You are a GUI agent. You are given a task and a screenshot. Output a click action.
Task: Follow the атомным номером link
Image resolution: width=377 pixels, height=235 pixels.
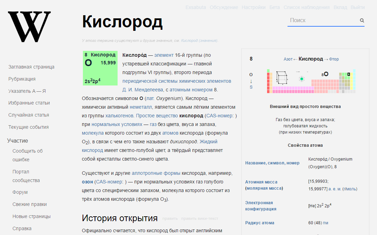(x=191, y=90)
